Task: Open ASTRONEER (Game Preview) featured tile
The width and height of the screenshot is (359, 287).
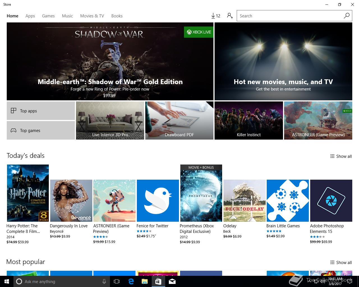Action: [x=318, y=121]
